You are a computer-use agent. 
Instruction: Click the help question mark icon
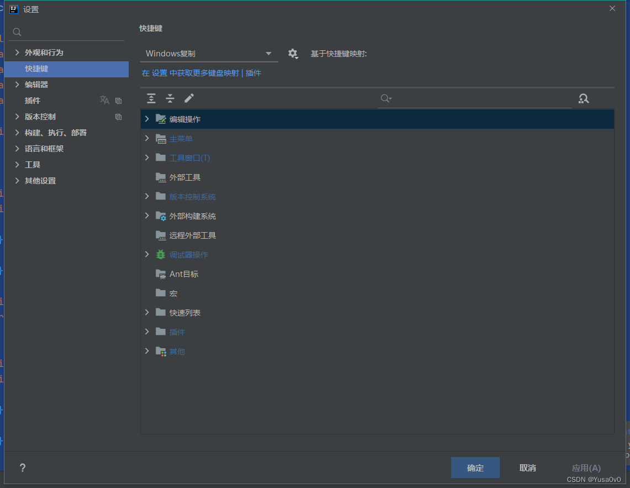pyautogui.click(x=22, y=468)
